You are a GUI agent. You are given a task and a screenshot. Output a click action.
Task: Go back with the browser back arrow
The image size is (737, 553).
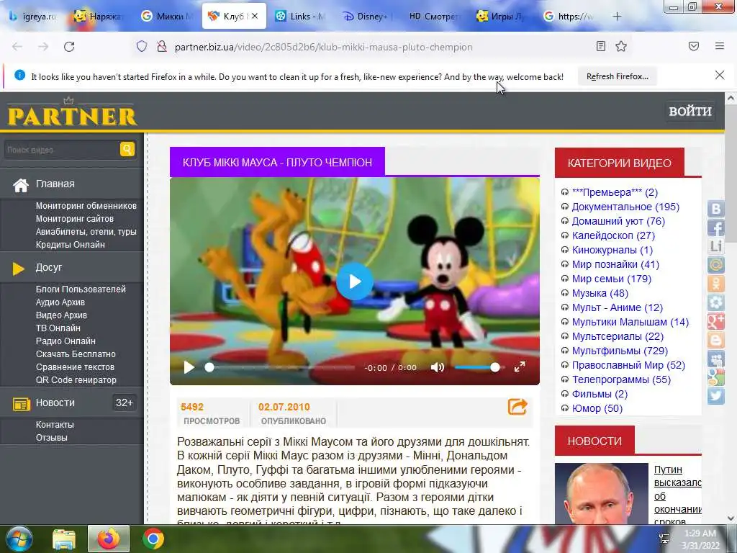(17, 47)
